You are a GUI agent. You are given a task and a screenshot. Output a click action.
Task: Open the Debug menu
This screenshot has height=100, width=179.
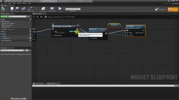(x=19, y=3)
